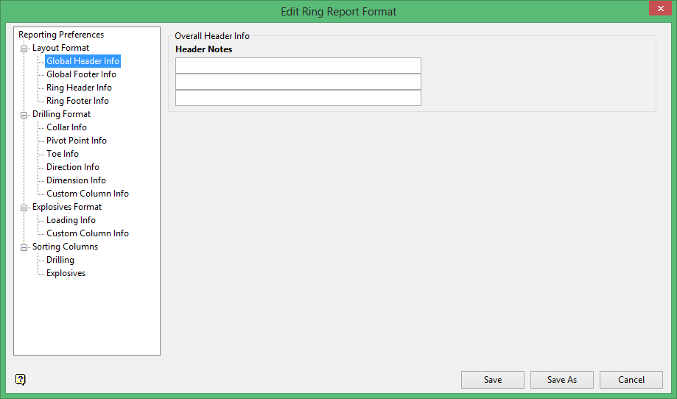Open Dimension Info settings
Viewport: 677px width, 399px height.
click(x=76, y=180)
